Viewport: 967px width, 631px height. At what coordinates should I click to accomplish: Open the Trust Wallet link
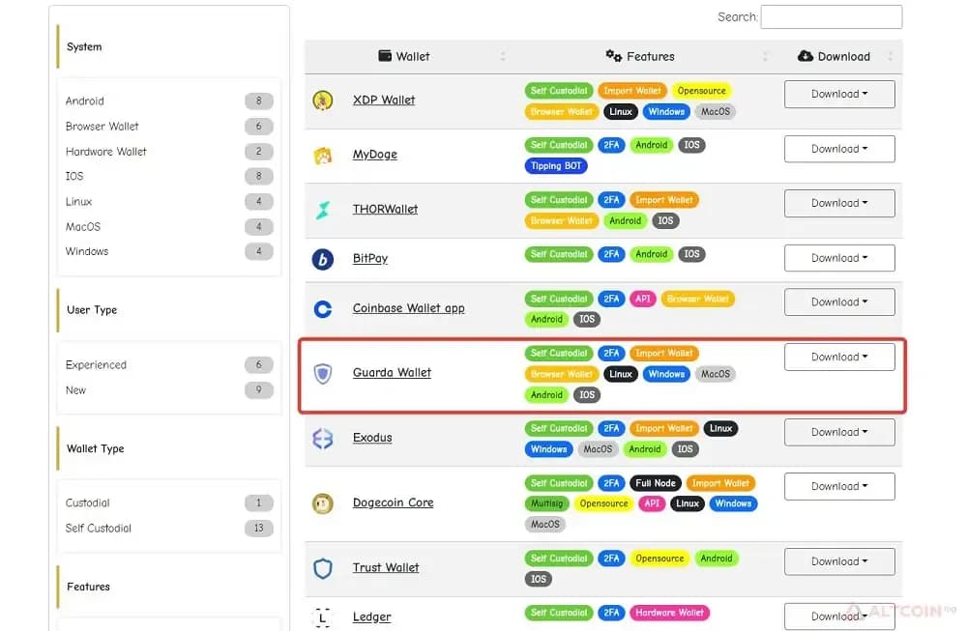click(x=386, y=567)
